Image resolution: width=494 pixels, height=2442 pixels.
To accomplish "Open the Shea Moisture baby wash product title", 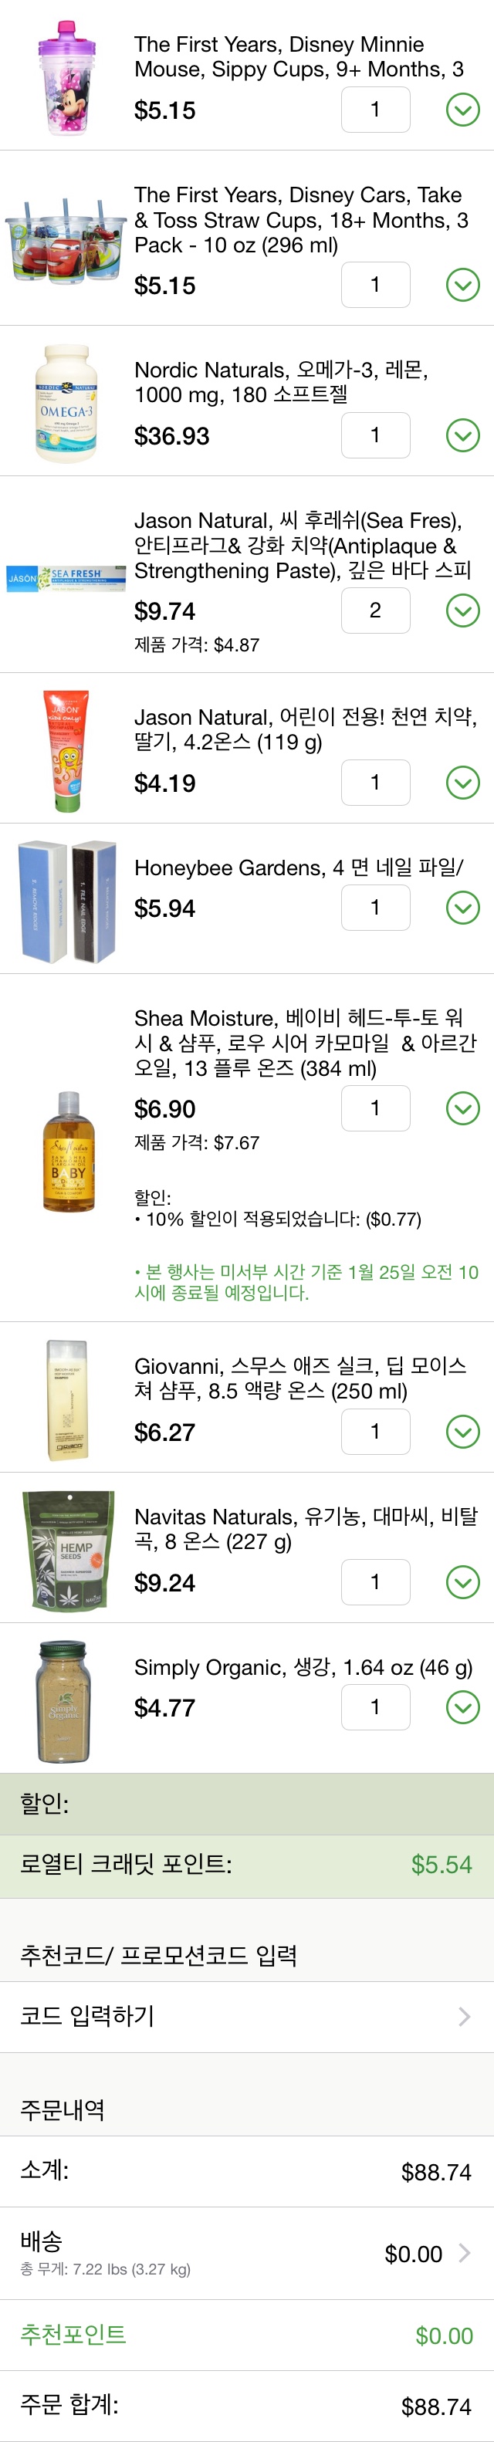I will [304, 1043].
